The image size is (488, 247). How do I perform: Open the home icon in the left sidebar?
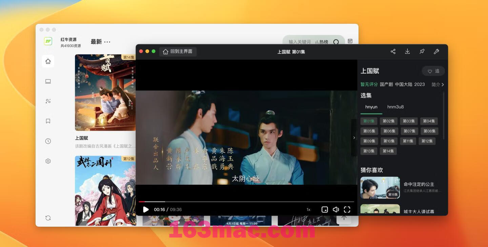48,61
